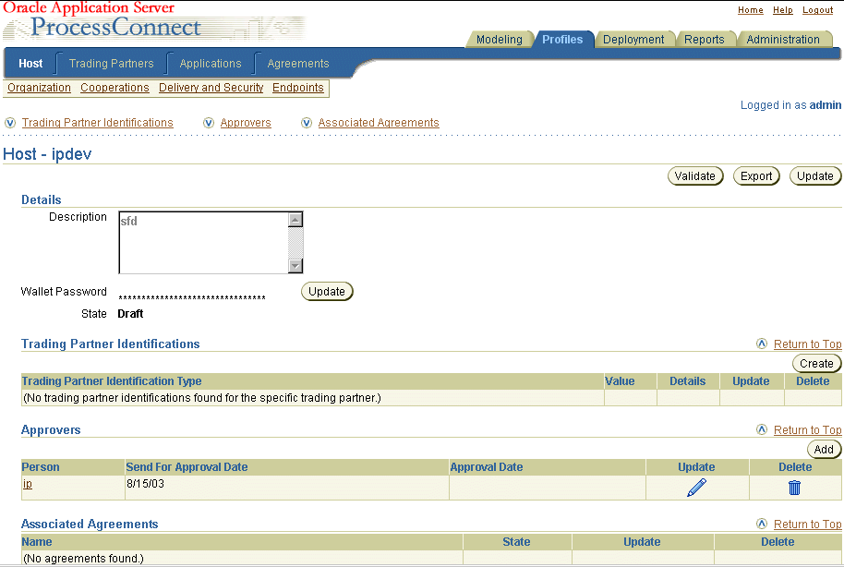Viewport: 844px width, 567px height.
Task: Open the Help link
Action: coord(783,9)
